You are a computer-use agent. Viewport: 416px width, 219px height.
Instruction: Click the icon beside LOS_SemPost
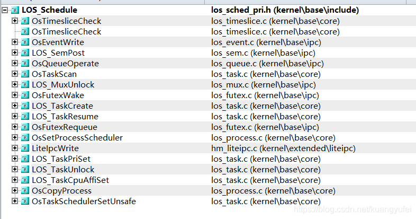[25, 52]
